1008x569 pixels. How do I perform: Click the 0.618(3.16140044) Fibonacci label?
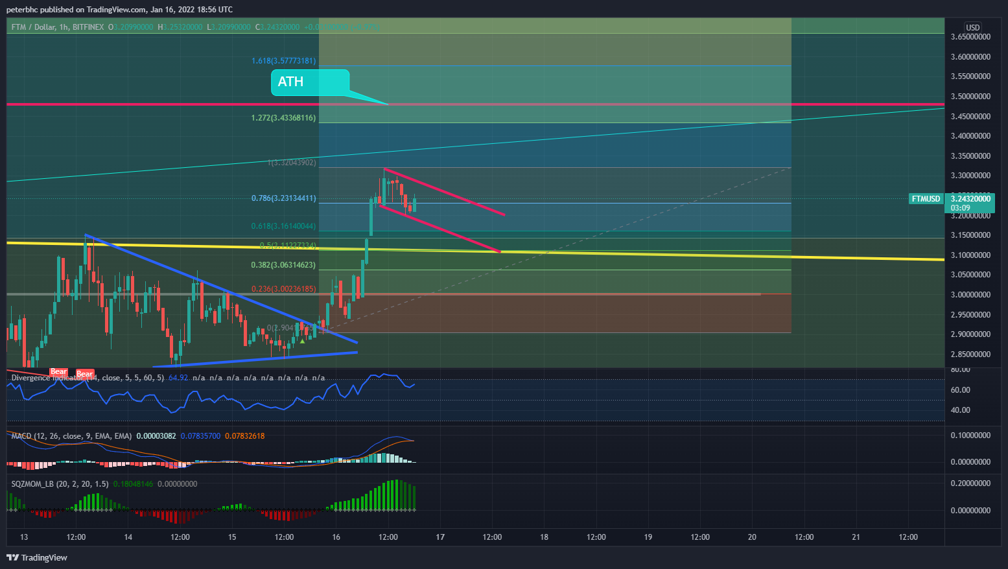pos(284,226)
